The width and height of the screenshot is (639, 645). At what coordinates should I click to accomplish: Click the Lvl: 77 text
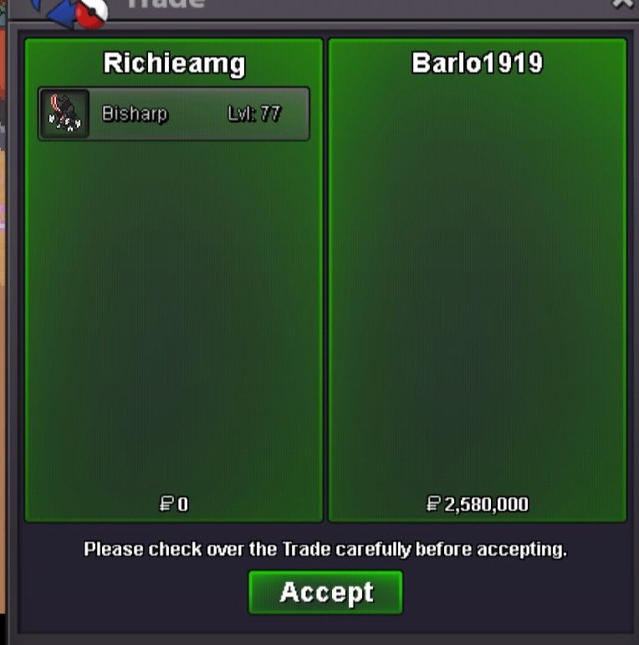[254, 114]
